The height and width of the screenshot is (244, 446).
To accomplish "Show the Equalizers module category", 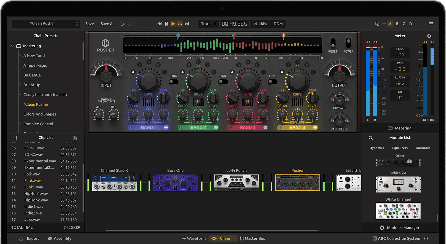I will pyautogui.click(x=400, y=148).
